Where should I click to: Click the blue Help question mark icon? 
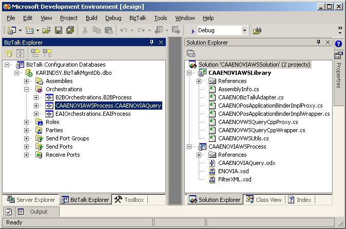338,44
